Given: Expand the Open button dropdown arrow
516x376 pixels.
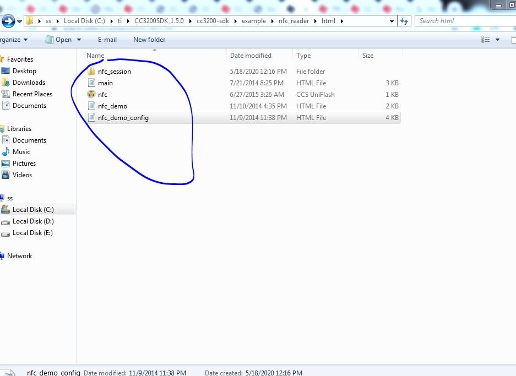Looking at the screenshot, I should point(79,40).
